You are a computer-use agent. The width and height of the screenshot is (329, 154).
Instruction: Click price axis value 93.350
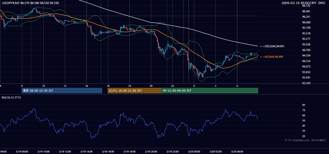pos(306,83)
